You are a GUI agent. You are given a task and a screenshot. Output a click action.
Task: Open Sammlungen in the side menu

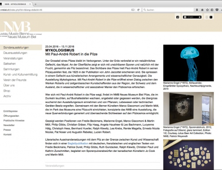click(x=12, y=69)
